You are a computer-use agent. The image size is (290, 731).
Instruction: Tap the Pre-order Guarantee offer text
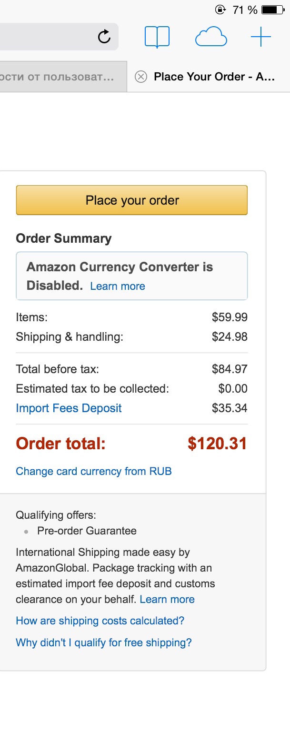[x=87, y=531]
